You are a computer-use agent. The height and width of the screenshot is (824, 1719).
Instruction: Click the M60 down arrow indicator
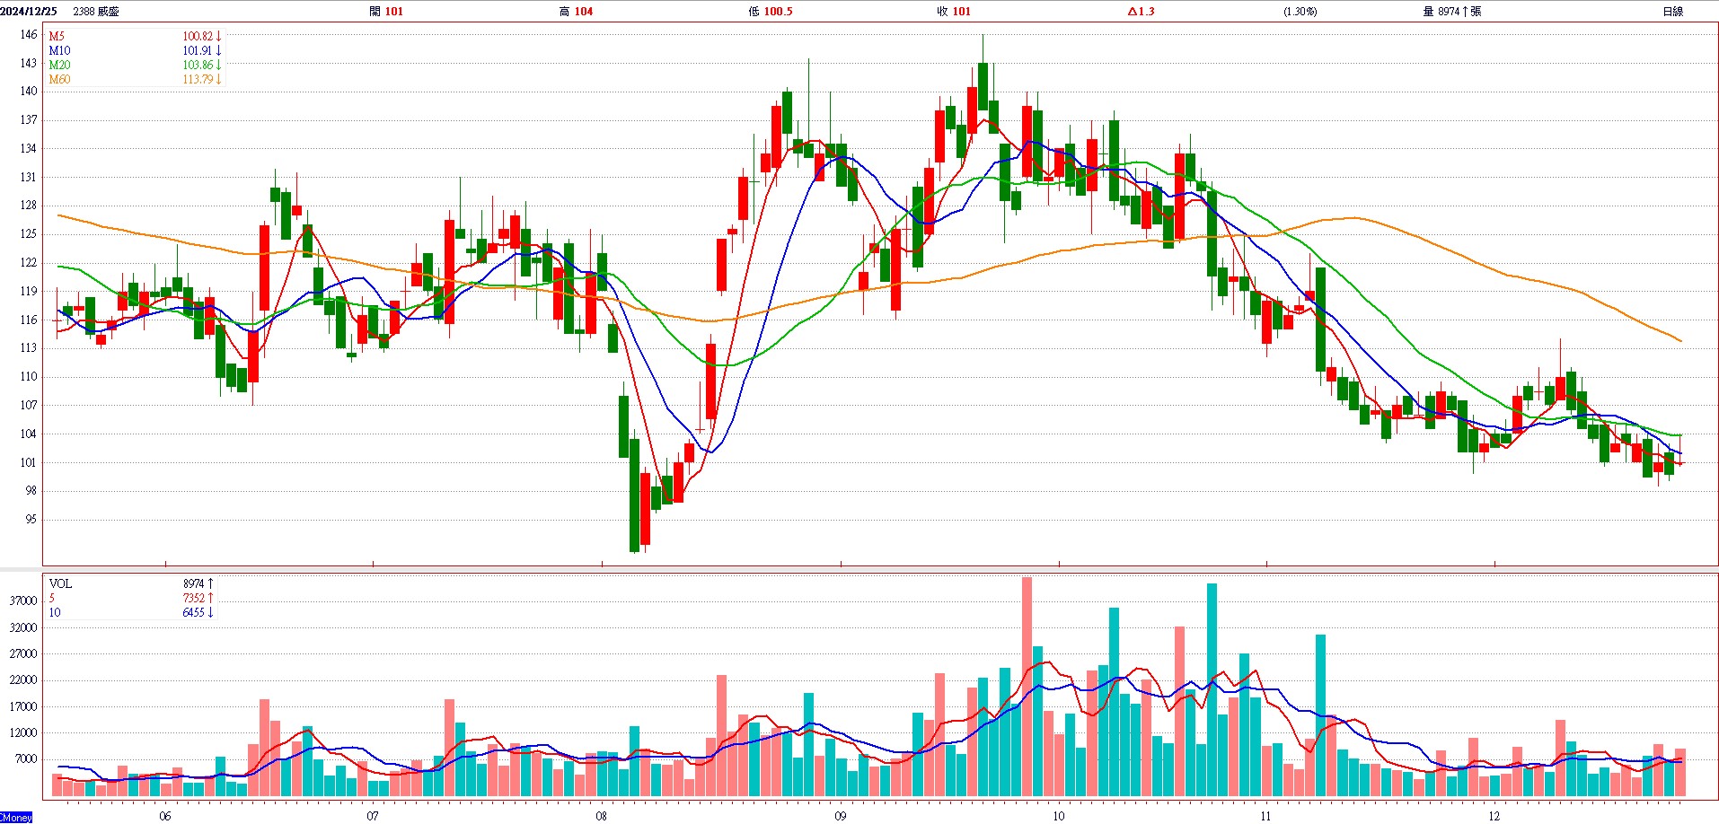click(x=218, y=80)
